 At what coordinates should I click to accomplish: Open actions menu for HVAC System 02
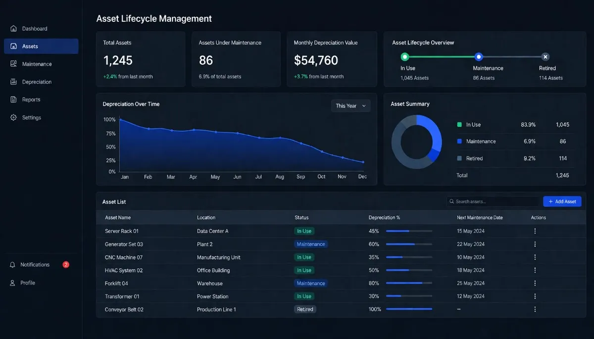pyautogui.click(x=535, y=270)
